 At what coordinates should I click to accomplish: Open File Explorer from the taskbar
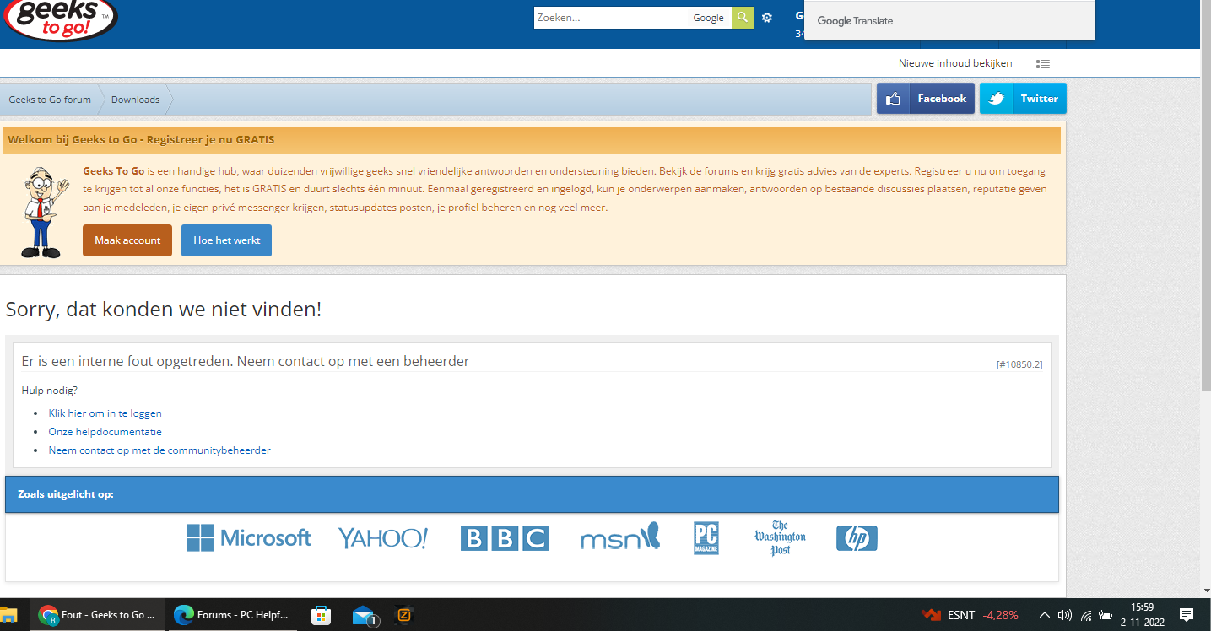click(x=8, y=615)
